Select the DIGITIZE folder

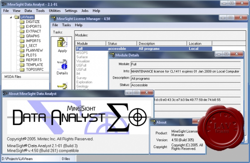(x=32, y=22)
